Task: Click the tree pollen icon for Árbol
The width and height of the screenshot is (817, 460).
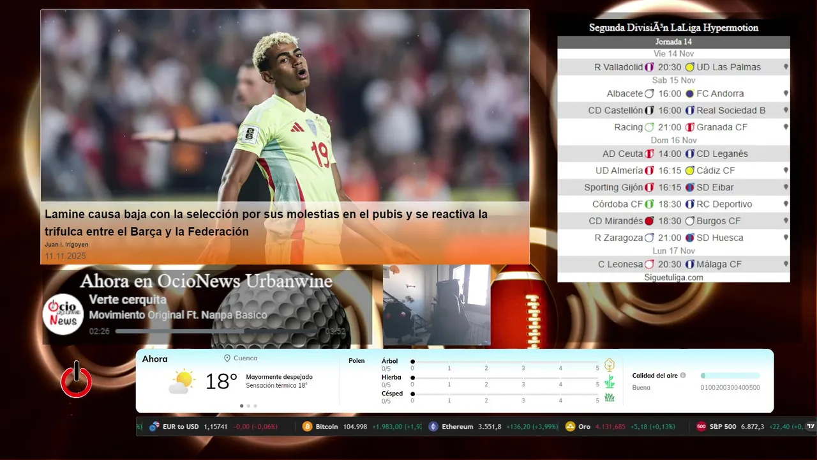Action: click(610, 365)
